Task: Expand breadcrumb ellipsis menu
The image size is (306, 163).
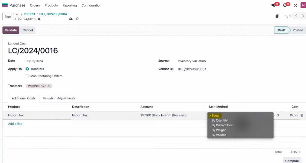Action: pyautogui.click(x=17, y=14)
